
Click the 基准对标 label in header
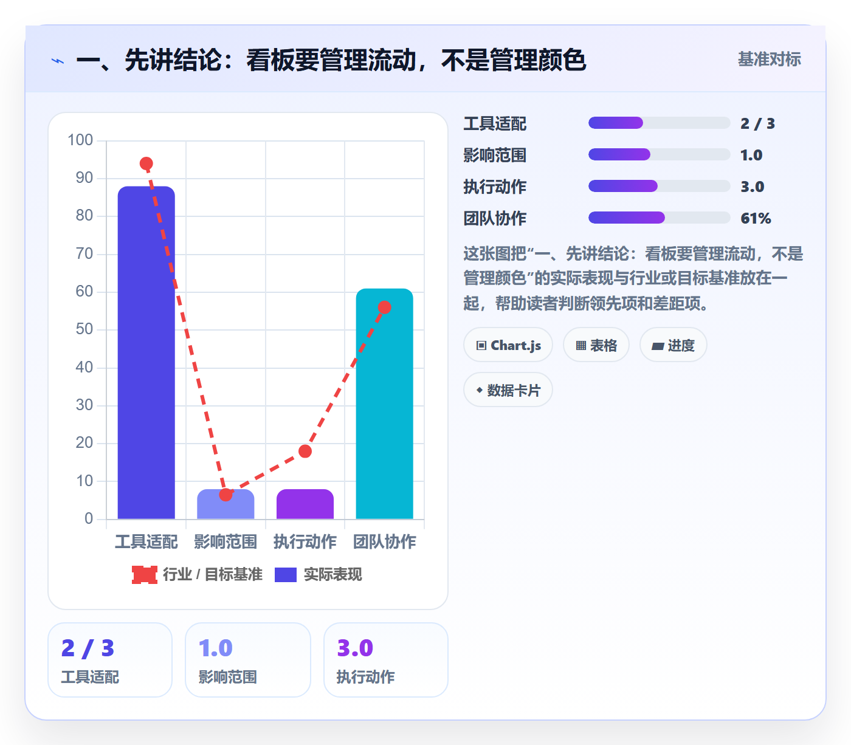(770, 60)
